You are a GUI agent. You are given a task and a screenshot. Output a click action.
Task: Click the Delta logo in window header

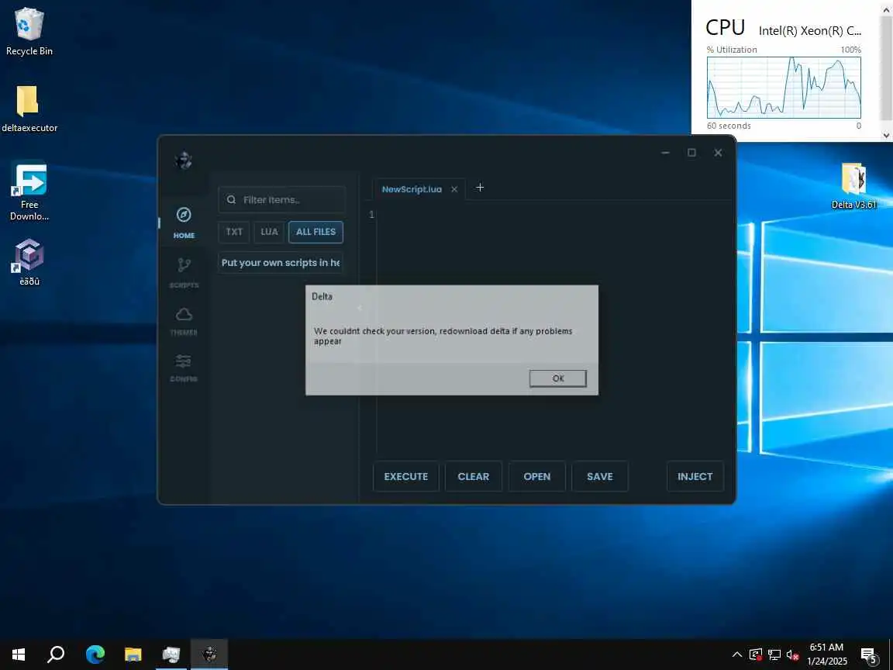coord(184,161)
